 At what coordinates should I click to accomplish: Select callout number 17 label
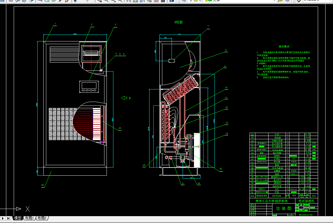(183, 184)
